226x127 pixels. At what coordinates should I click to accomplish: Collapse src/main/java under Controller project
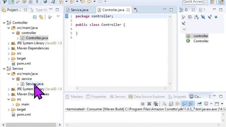pyautogui.click(x=8, y=28)
